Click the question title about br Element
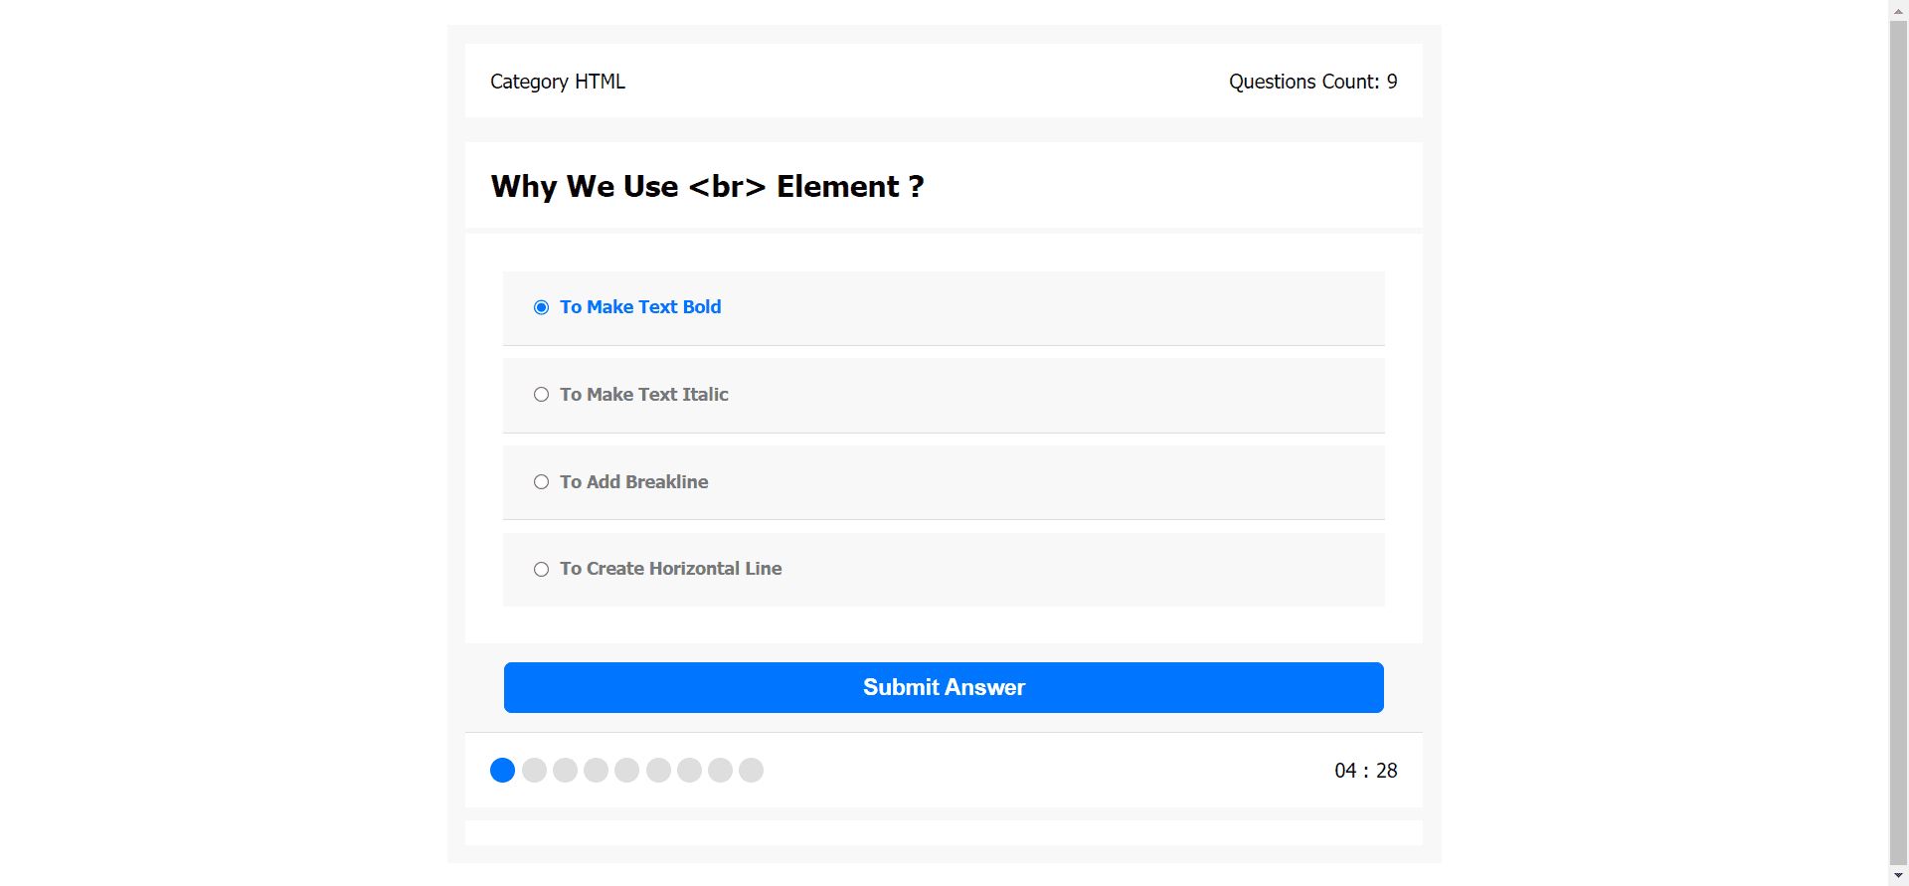The image size is (1909, 886). (707, 186)
